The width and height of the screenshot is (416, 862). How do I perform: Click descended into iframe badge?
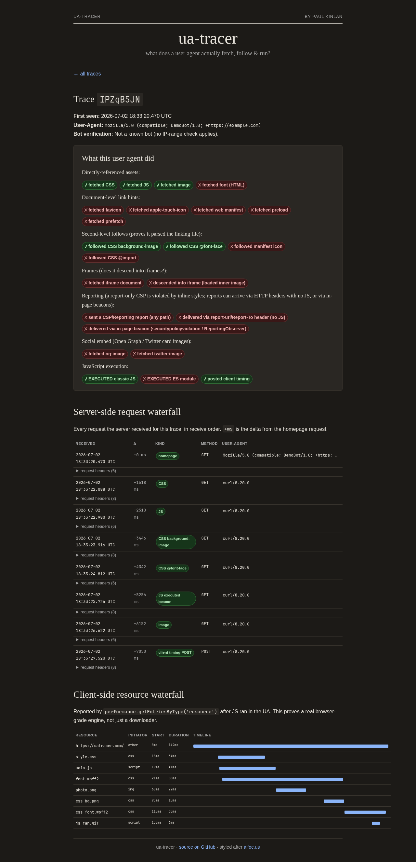(197, 283)
